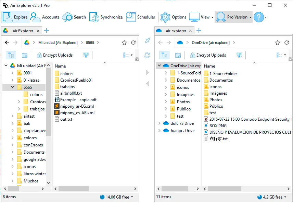Open the View dropdown menu
This screenshot has height=203, width=293.
[x=201, y=17]
